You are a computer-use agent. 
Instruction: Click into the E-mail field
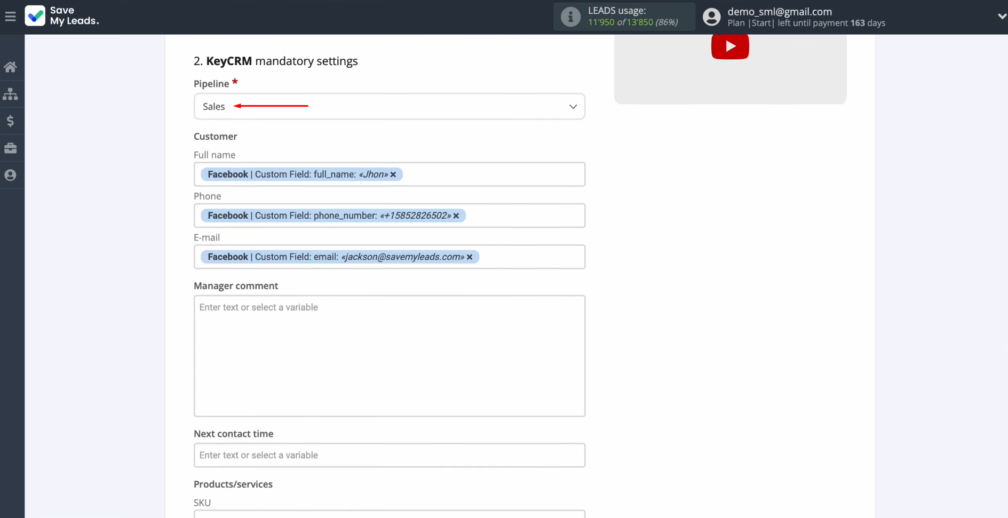tap(390, 257)
